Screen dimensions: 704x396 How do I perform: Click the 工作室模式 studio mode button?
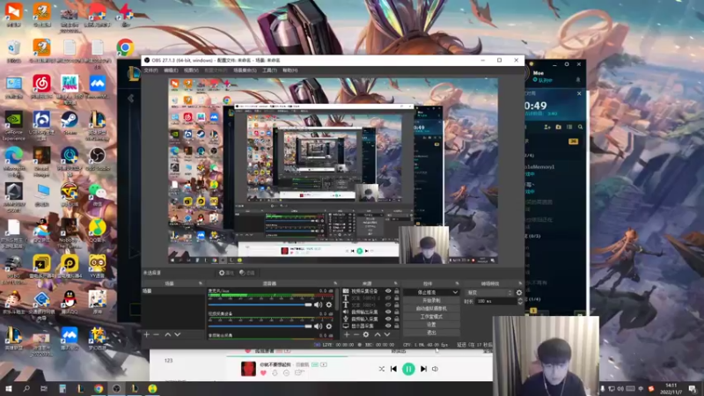431,317
